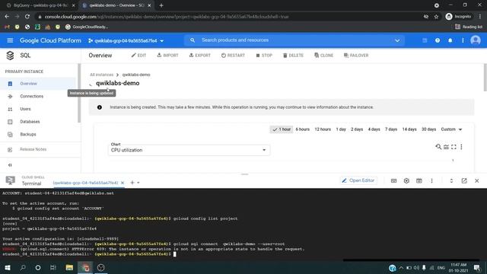Reload the page in browser

[x=27, y=17]
